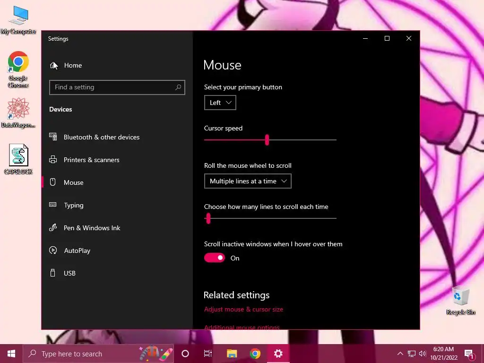
Task: Click the AutoPlay icon
Action: (53, 251)
